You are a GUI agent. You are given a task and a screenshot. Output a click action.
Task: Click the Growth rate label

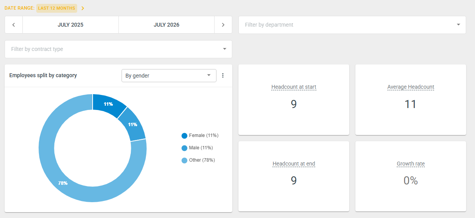(411, 164)
